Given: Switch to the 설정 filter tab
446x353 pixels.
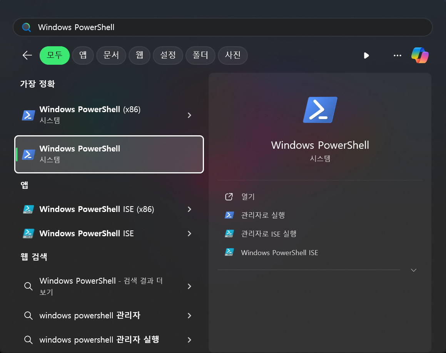Looking at the screenshot, I should point(168,55).
